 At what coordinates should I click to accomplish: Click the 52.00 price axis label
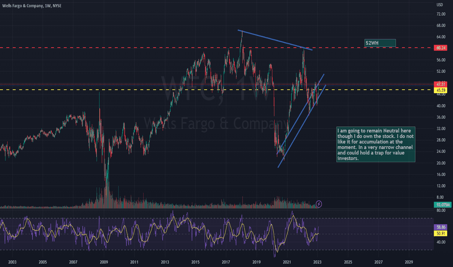[x=441, y=71]
